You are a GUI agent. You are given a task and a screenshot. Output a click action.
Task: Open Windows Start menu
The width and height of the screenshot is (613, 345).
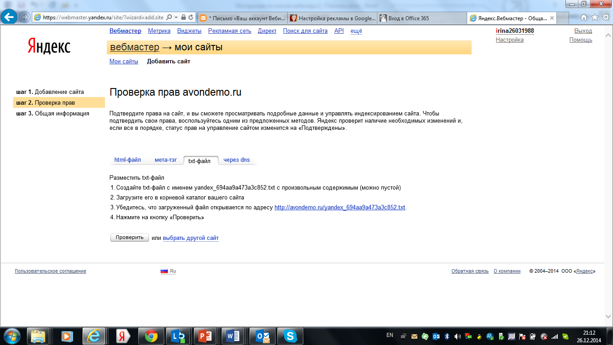pos(11,336)
